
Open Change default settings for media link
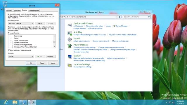pos(90,35)
